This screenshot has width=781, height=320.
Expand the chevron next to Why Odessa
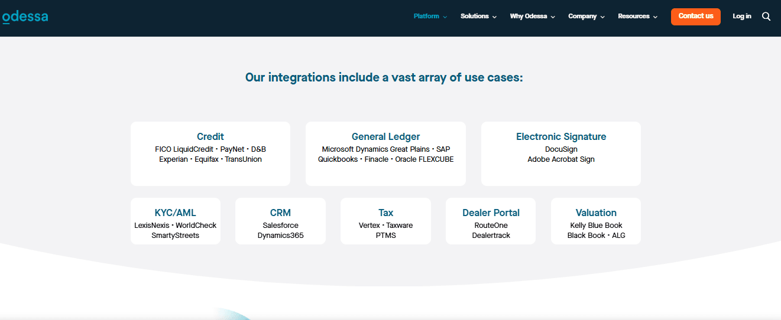tap(553, 17)
